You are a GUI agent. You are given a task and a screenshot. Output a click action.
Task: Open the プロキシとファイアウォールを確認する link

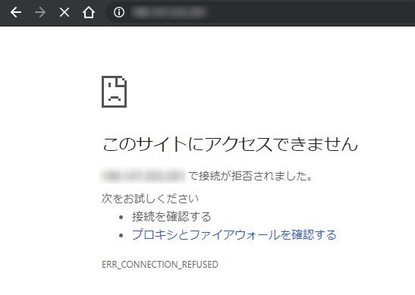[234, 234]
